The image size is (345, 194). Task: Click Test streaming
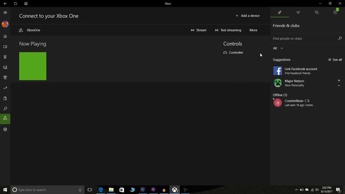tap(228, 30)
